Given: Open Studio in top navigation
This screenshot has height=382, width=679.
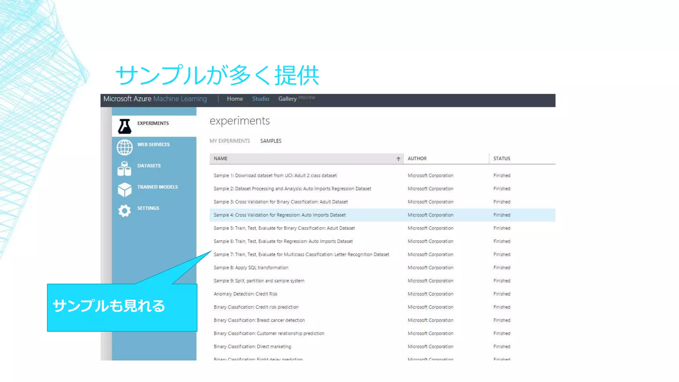Looking at the screenshot, I should (260, 99).
